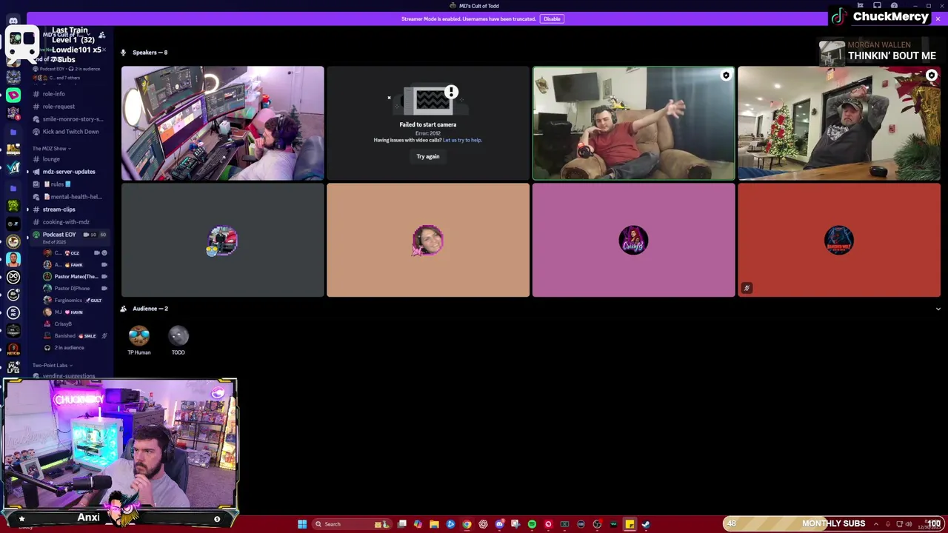Viewport: 948px width, 533px height.
Task: Open the role-info channel
Action: [x=53, y=94]
